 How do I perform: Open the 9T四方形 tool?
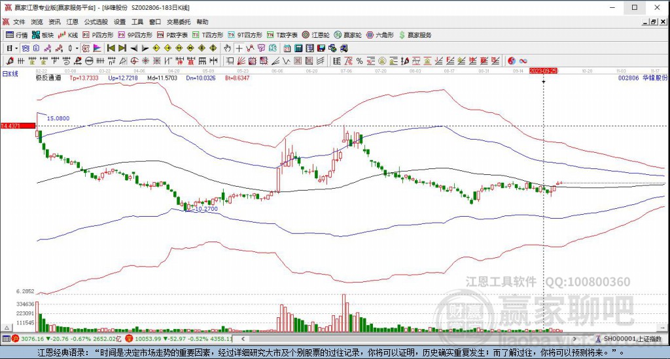(245, 35)
